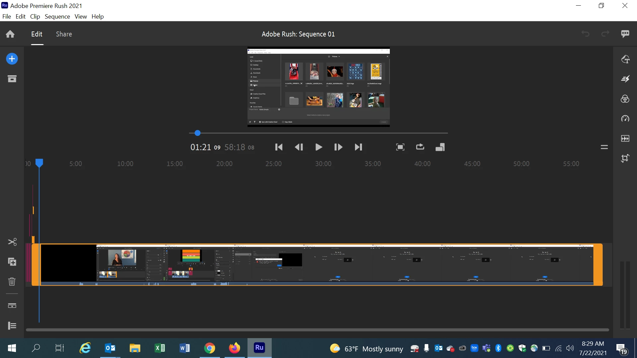
Task: Open the Audio panel icon
Action: pos(625,139)
